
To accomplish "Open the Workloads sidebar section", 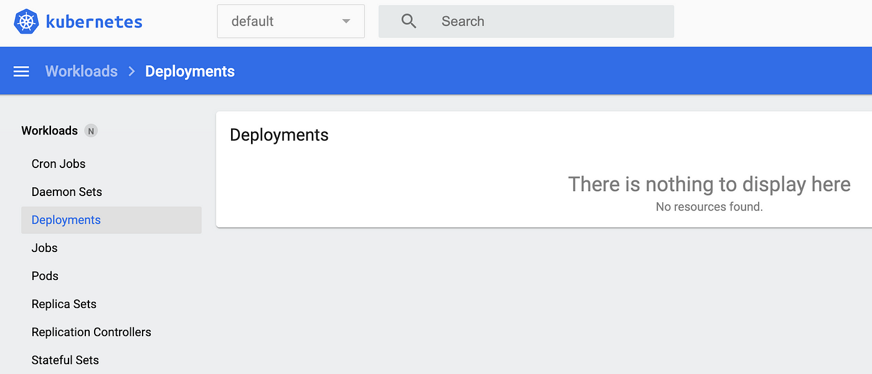I will [50, 131].
